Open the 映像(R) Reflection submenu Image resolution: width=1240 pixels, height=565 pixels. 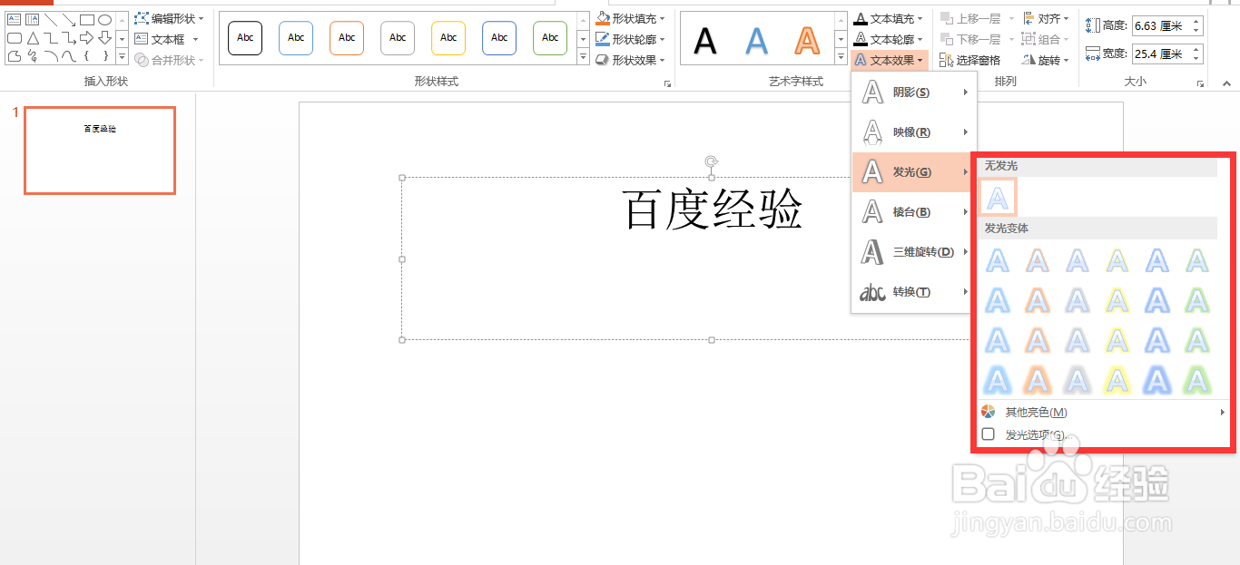click(x=914, y=132)
